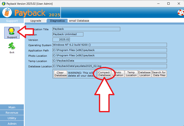The image size is (184, 126).
Task: Expand the Admin sidebar section
Action: (x=12, y=123)
